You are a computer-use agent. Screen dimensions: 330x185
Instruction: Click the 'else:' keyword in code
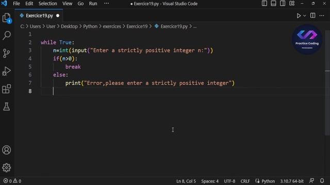(x=60, y=75)
